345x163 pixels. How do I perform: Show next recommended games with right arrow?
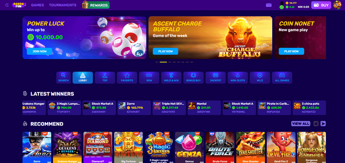click(x=323, y=124)
